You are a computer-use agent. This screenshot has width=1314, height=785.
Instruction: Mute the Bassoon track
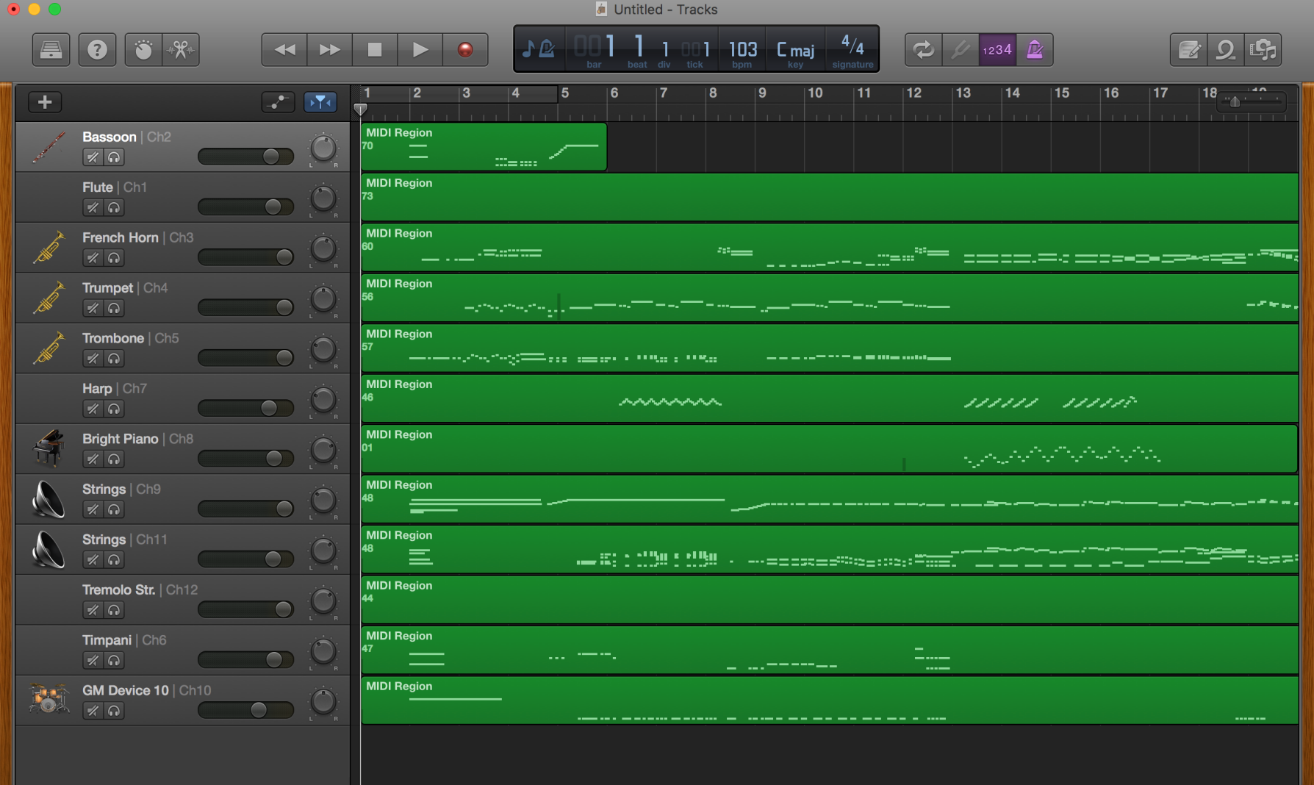(x=93, y=157)
